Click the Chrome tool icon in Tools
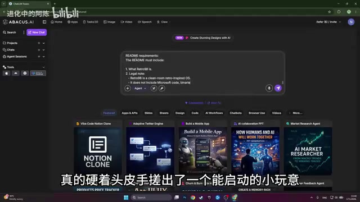This screenshot has width=360, height=202. click(x=25, y=74)
